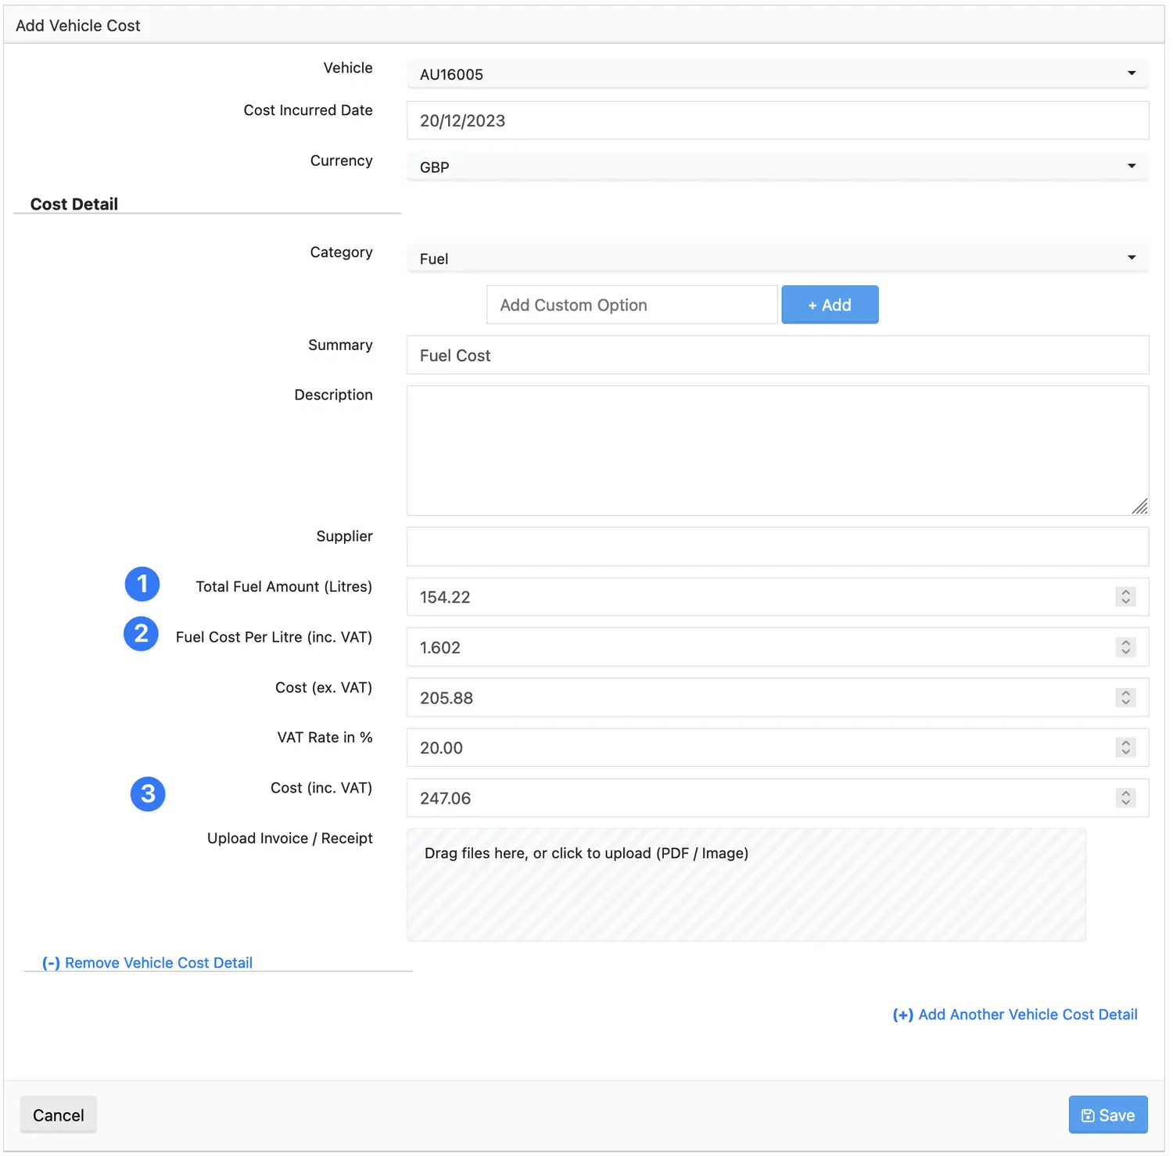Expand the Currency dropdown set to GBP
Image resolution: width=1173 pixels, height=1156 pixels.
pos(777,166)
